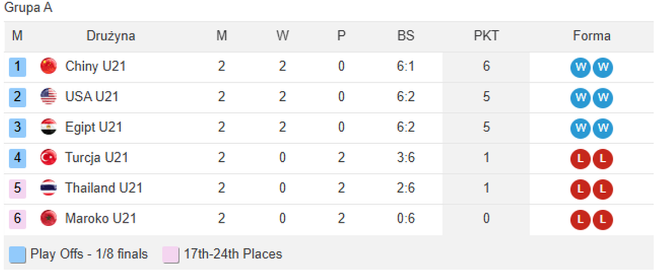661x278 pixels.
Task: Click the USA flag icon
Action: (48, 97)
